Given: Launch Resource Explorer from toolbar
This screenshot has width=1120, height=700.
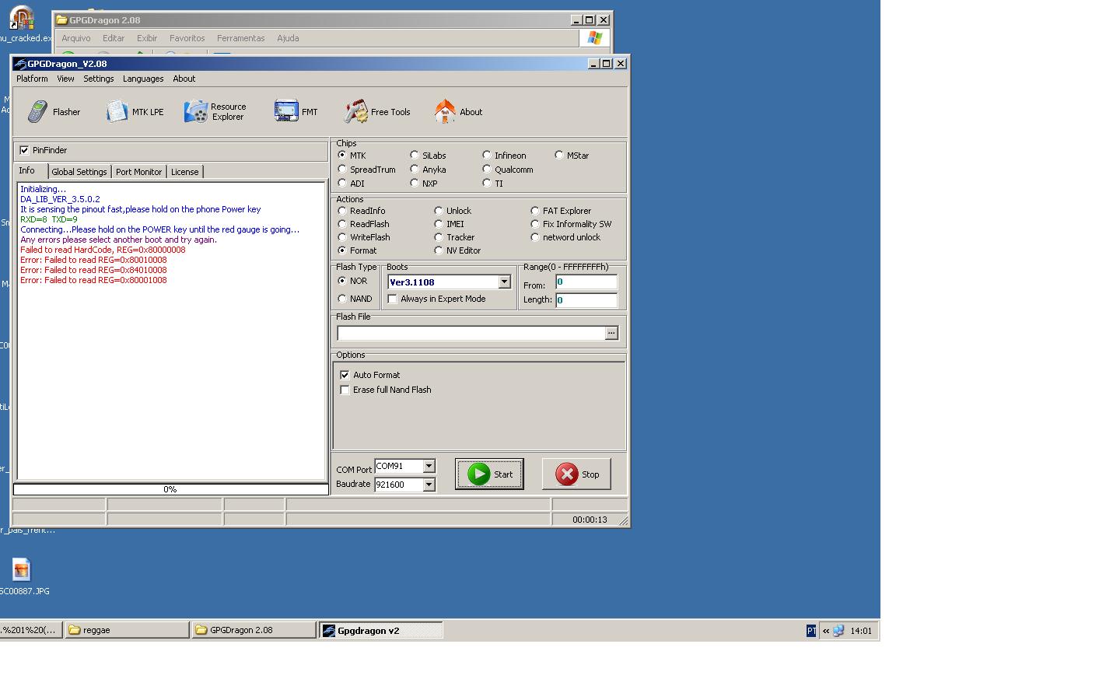Looking at the screenshot, I should (x=215, y=112).
